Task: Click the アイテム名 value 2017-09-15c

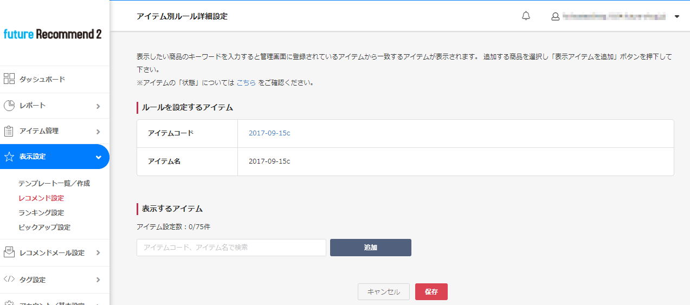Action: (x=269, y=161)
